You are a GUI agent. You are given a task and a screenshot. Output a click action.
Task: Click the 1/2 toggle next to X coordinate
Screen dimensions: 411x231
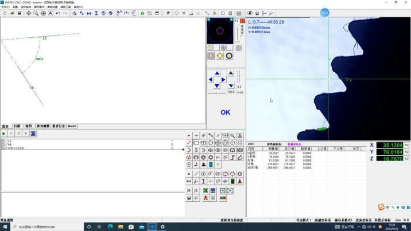[406, 145]
